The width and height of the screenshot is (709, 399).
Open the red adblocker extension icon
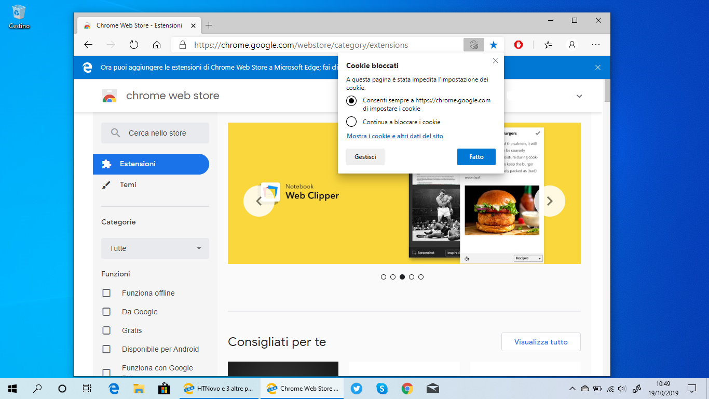519,45
